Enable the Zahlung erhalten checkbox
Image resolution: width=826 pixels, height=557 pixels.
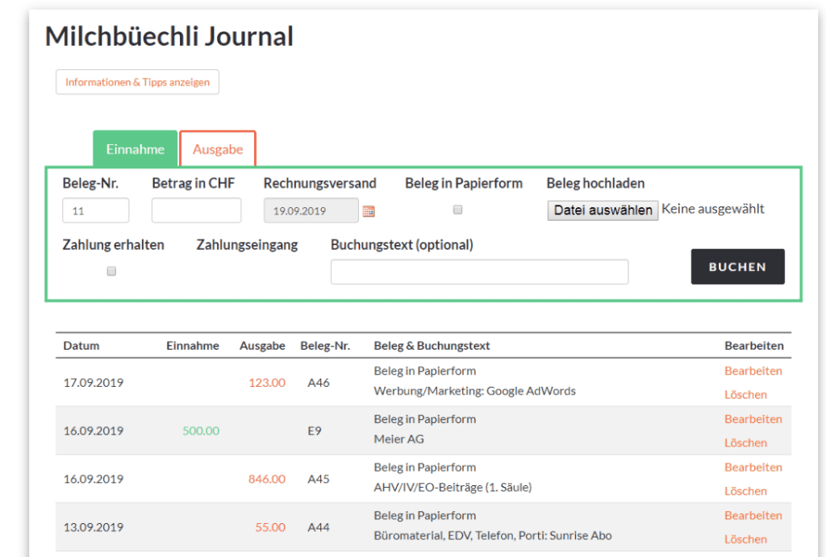click(x=111, y=272)
